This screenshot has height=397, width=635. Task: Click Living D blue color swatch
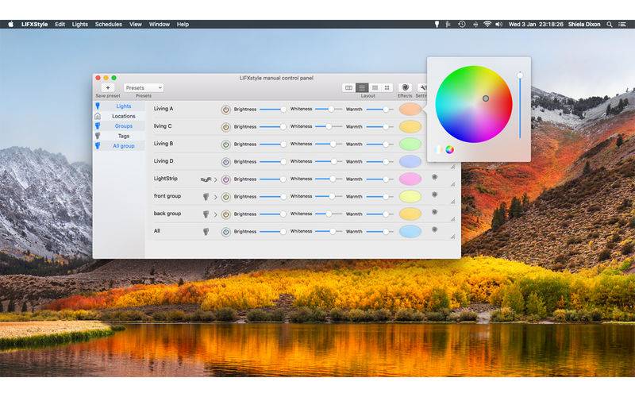point(410,162)
